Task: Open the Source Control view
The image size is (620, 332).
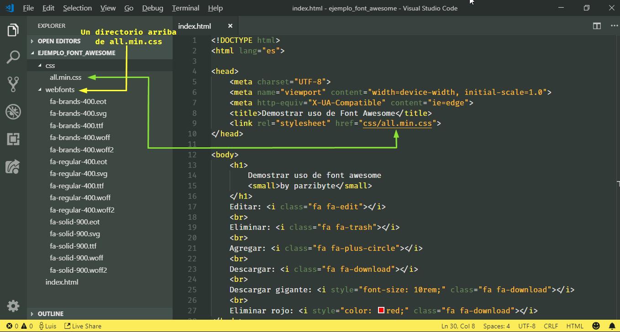Action: 13,84
